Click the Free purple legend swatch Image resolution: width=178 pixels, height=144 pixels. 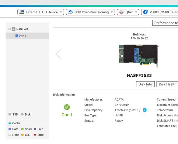tap(35, 129)
